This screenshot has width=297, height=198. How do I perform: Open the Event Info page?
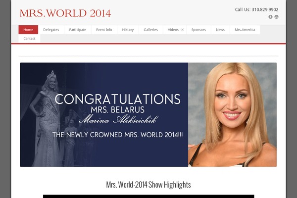pyautogui.click(x=104, y=30)
